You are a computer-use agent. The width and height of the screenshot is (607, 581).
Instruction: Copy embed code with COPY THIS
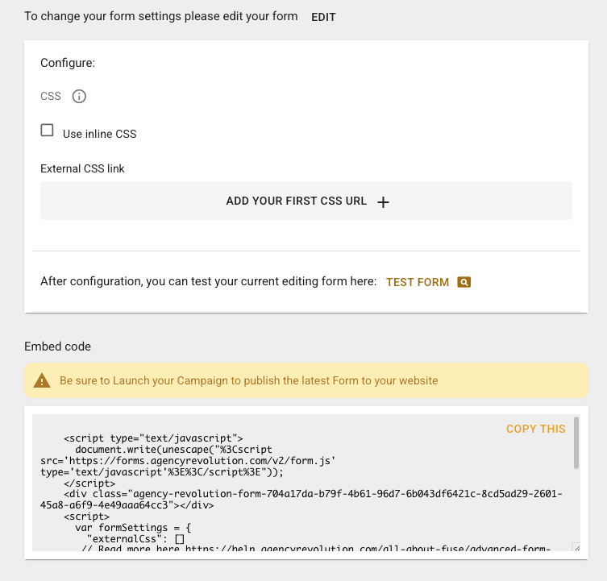point(536,429)
